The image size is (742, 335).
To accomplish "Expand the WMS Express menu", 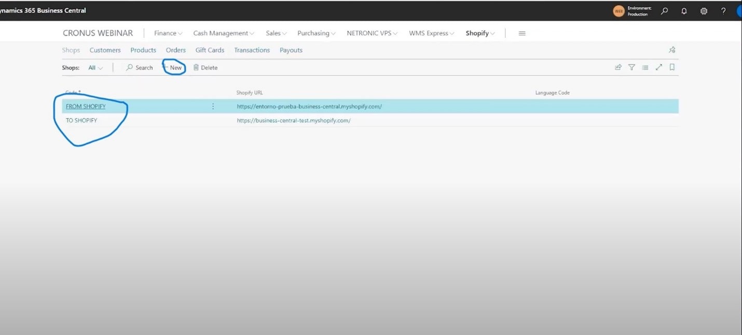I will click(431, 33).
